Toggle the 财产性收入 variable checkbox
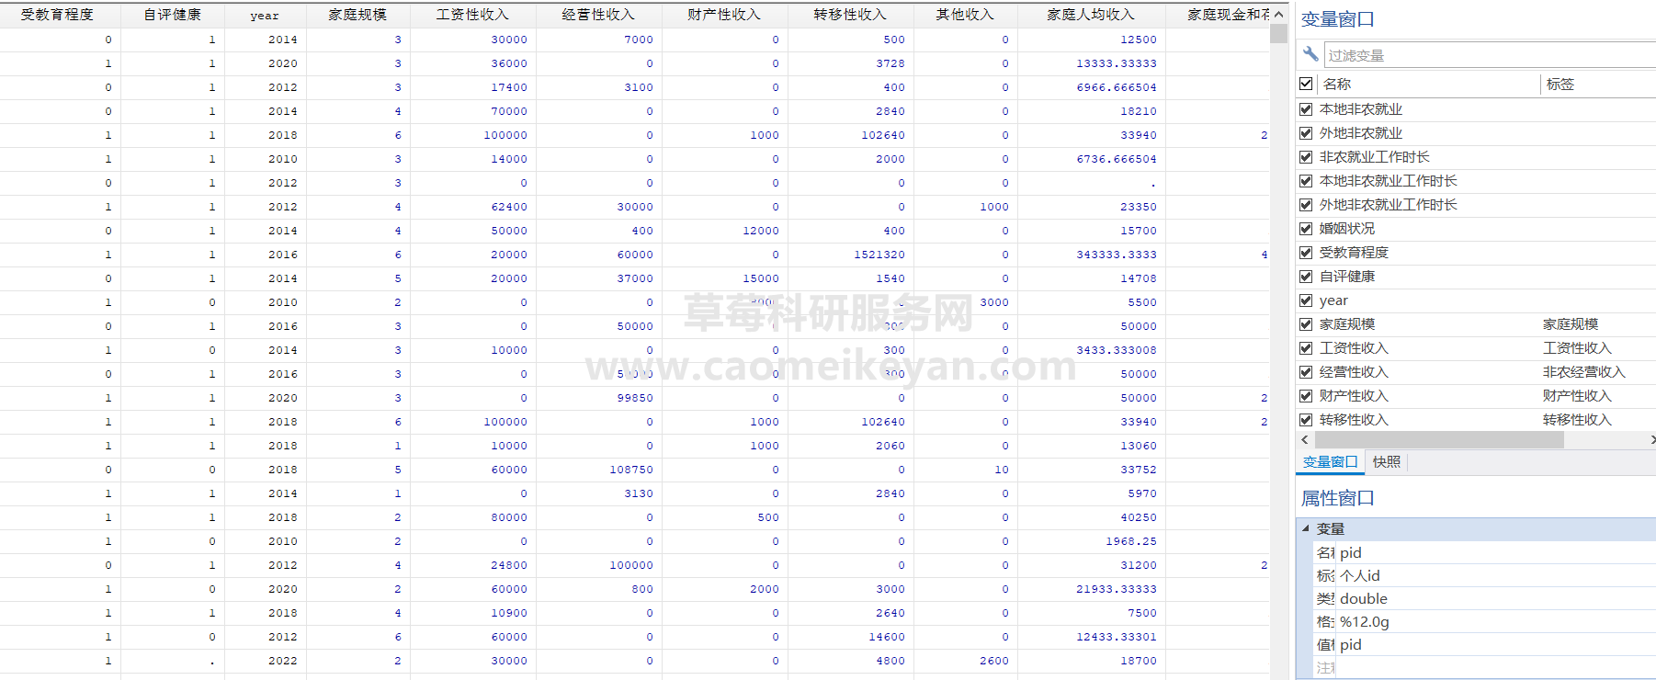 pos(1306,396)
